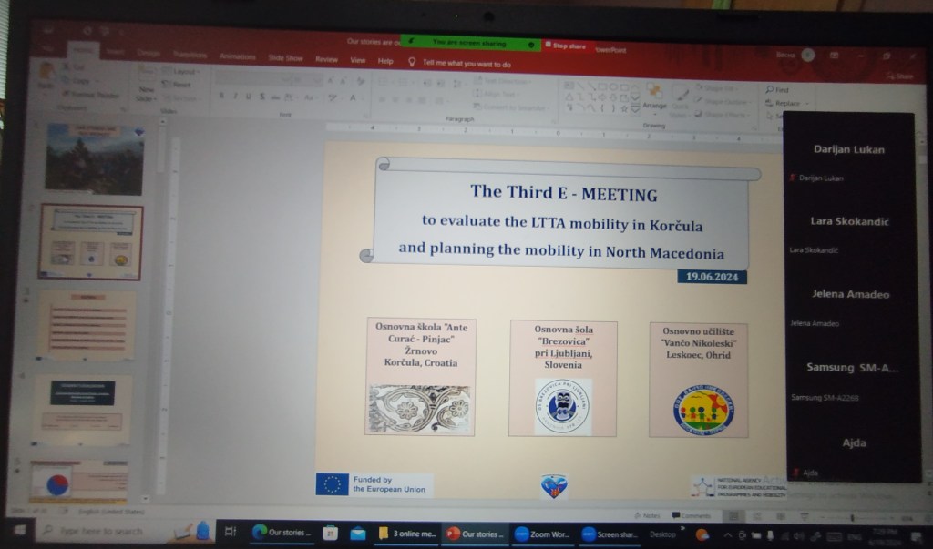Open Microsoft Store from the taskbar

coord(330,533)
